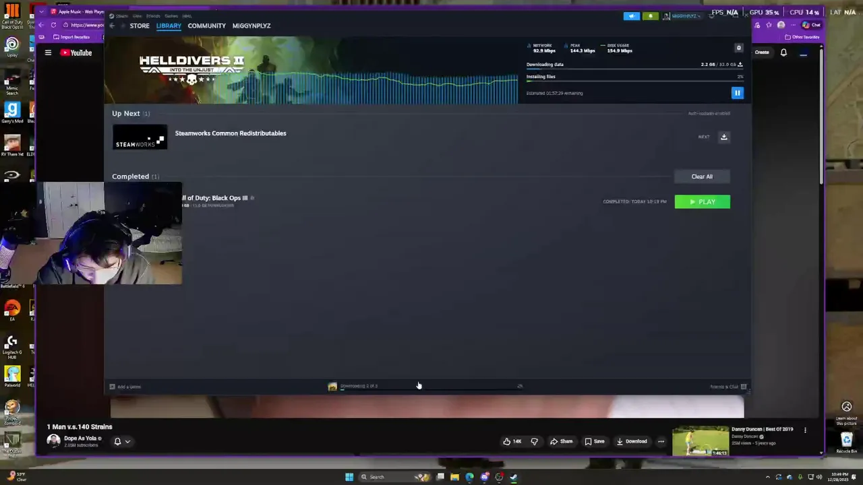
Task: Open Steam download settings gear
Action: coord(738,48)
